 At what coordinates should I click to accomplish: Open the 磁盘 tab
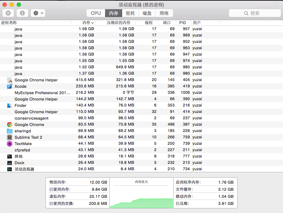pos(147,13)
